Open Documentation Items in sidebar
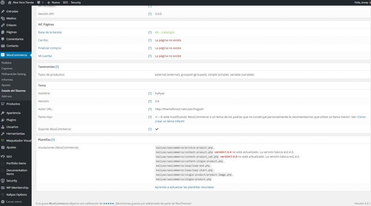The image size is (371, 206). point(17,172)
